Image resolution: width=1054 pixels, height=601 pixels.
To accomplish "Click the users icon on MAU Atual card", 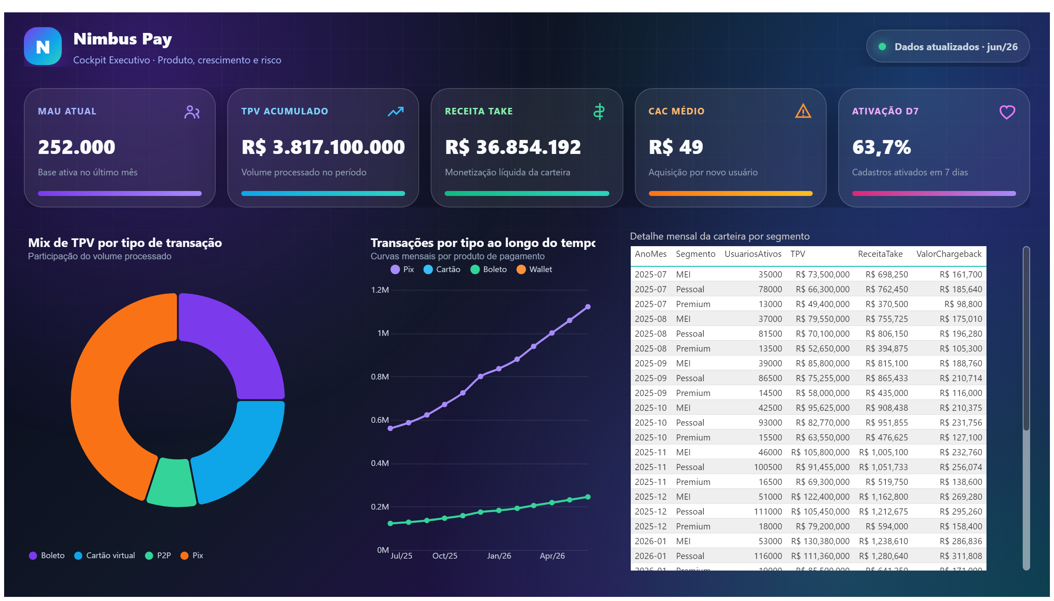I will click(192, 112).
